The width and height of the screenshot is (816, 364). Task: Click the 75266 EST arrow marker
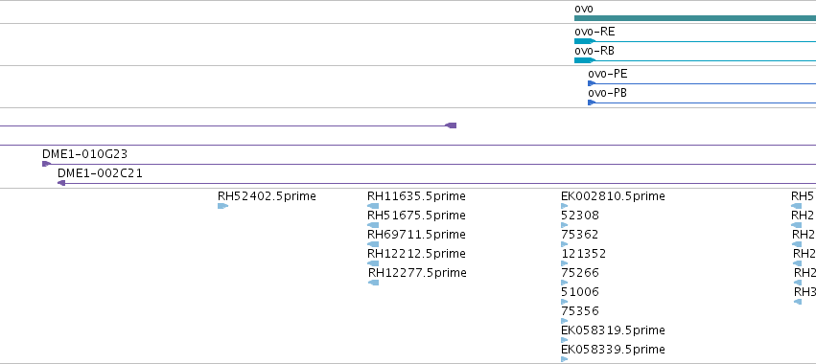pos(565,283)
